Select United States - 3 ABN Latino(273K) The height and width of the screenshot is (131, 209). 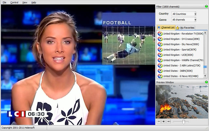(x=182, y=65)
